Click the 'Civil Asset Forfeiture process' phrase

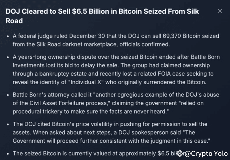pos(69,103)
